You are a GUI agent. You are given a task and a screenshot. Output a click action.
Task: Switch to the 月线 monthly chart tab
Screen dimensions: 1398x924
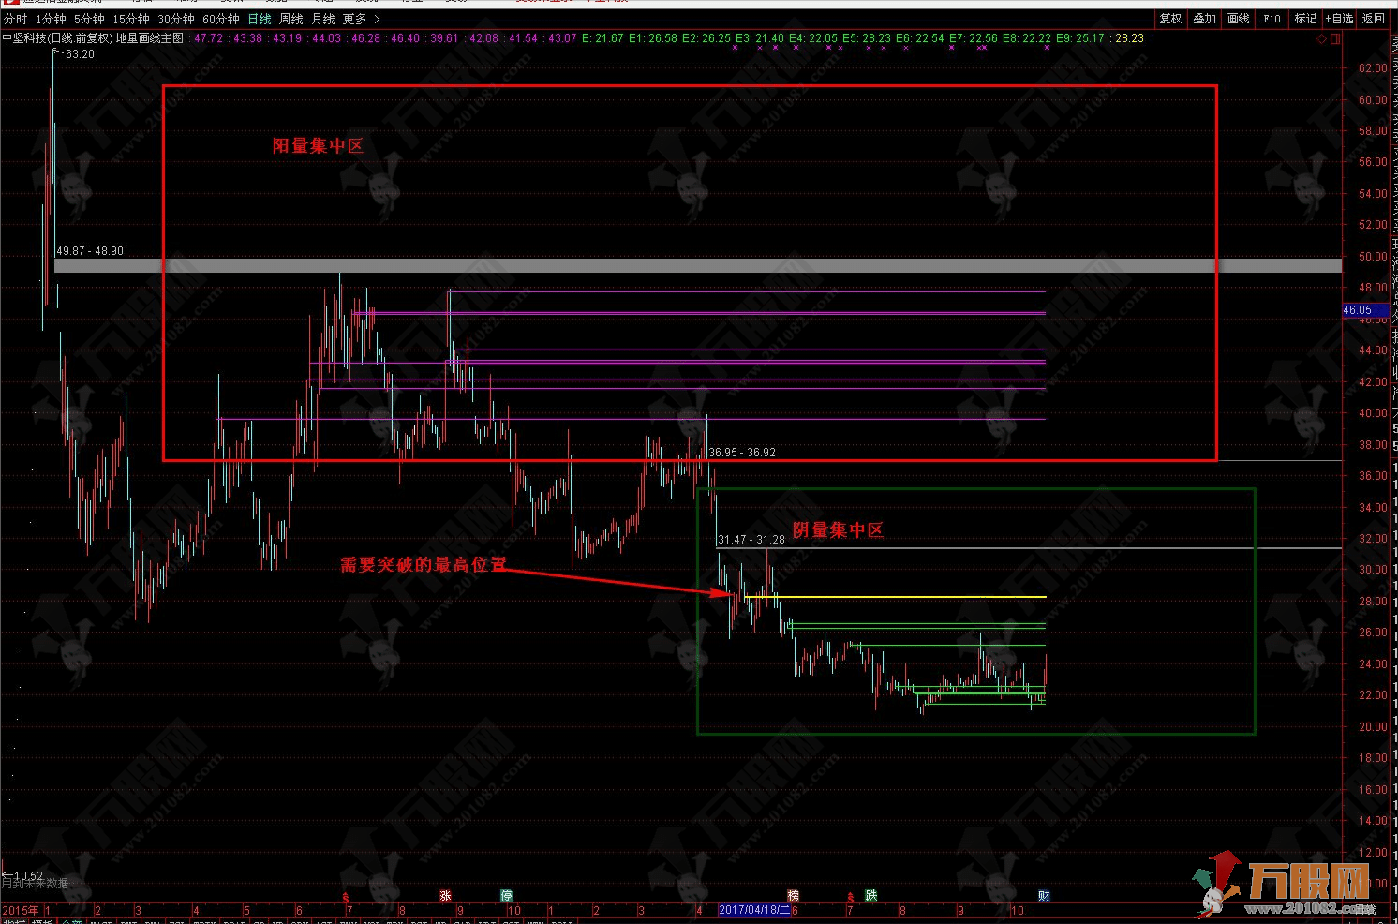click(323, 19)
